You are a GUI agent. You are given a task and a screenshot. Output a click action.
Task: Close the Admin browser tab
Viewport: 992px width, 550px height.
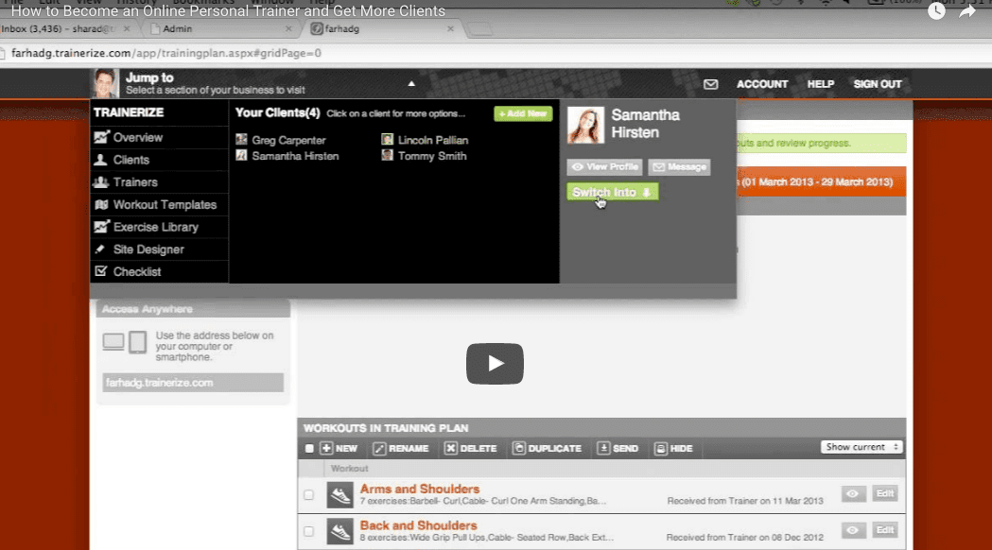(288, 29)
